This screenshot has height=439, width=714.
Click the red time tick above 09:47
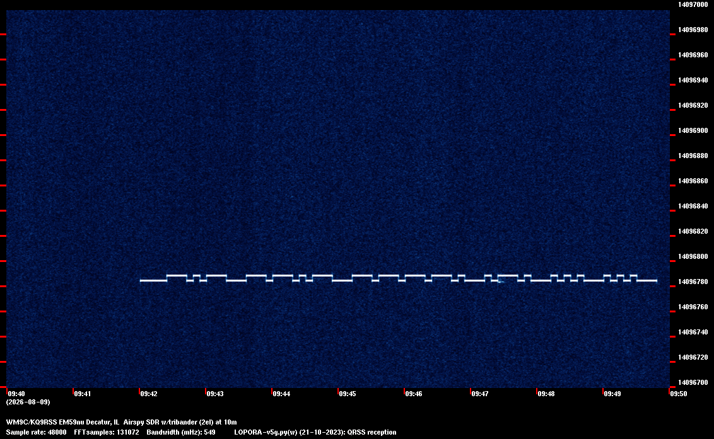tap(471, 391)
